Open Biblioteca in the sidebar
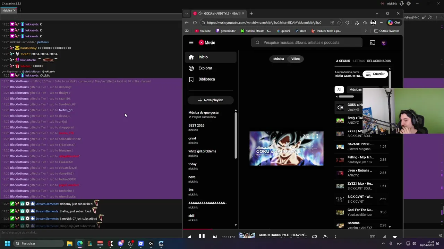444x249 pixels. pos(211,79)
